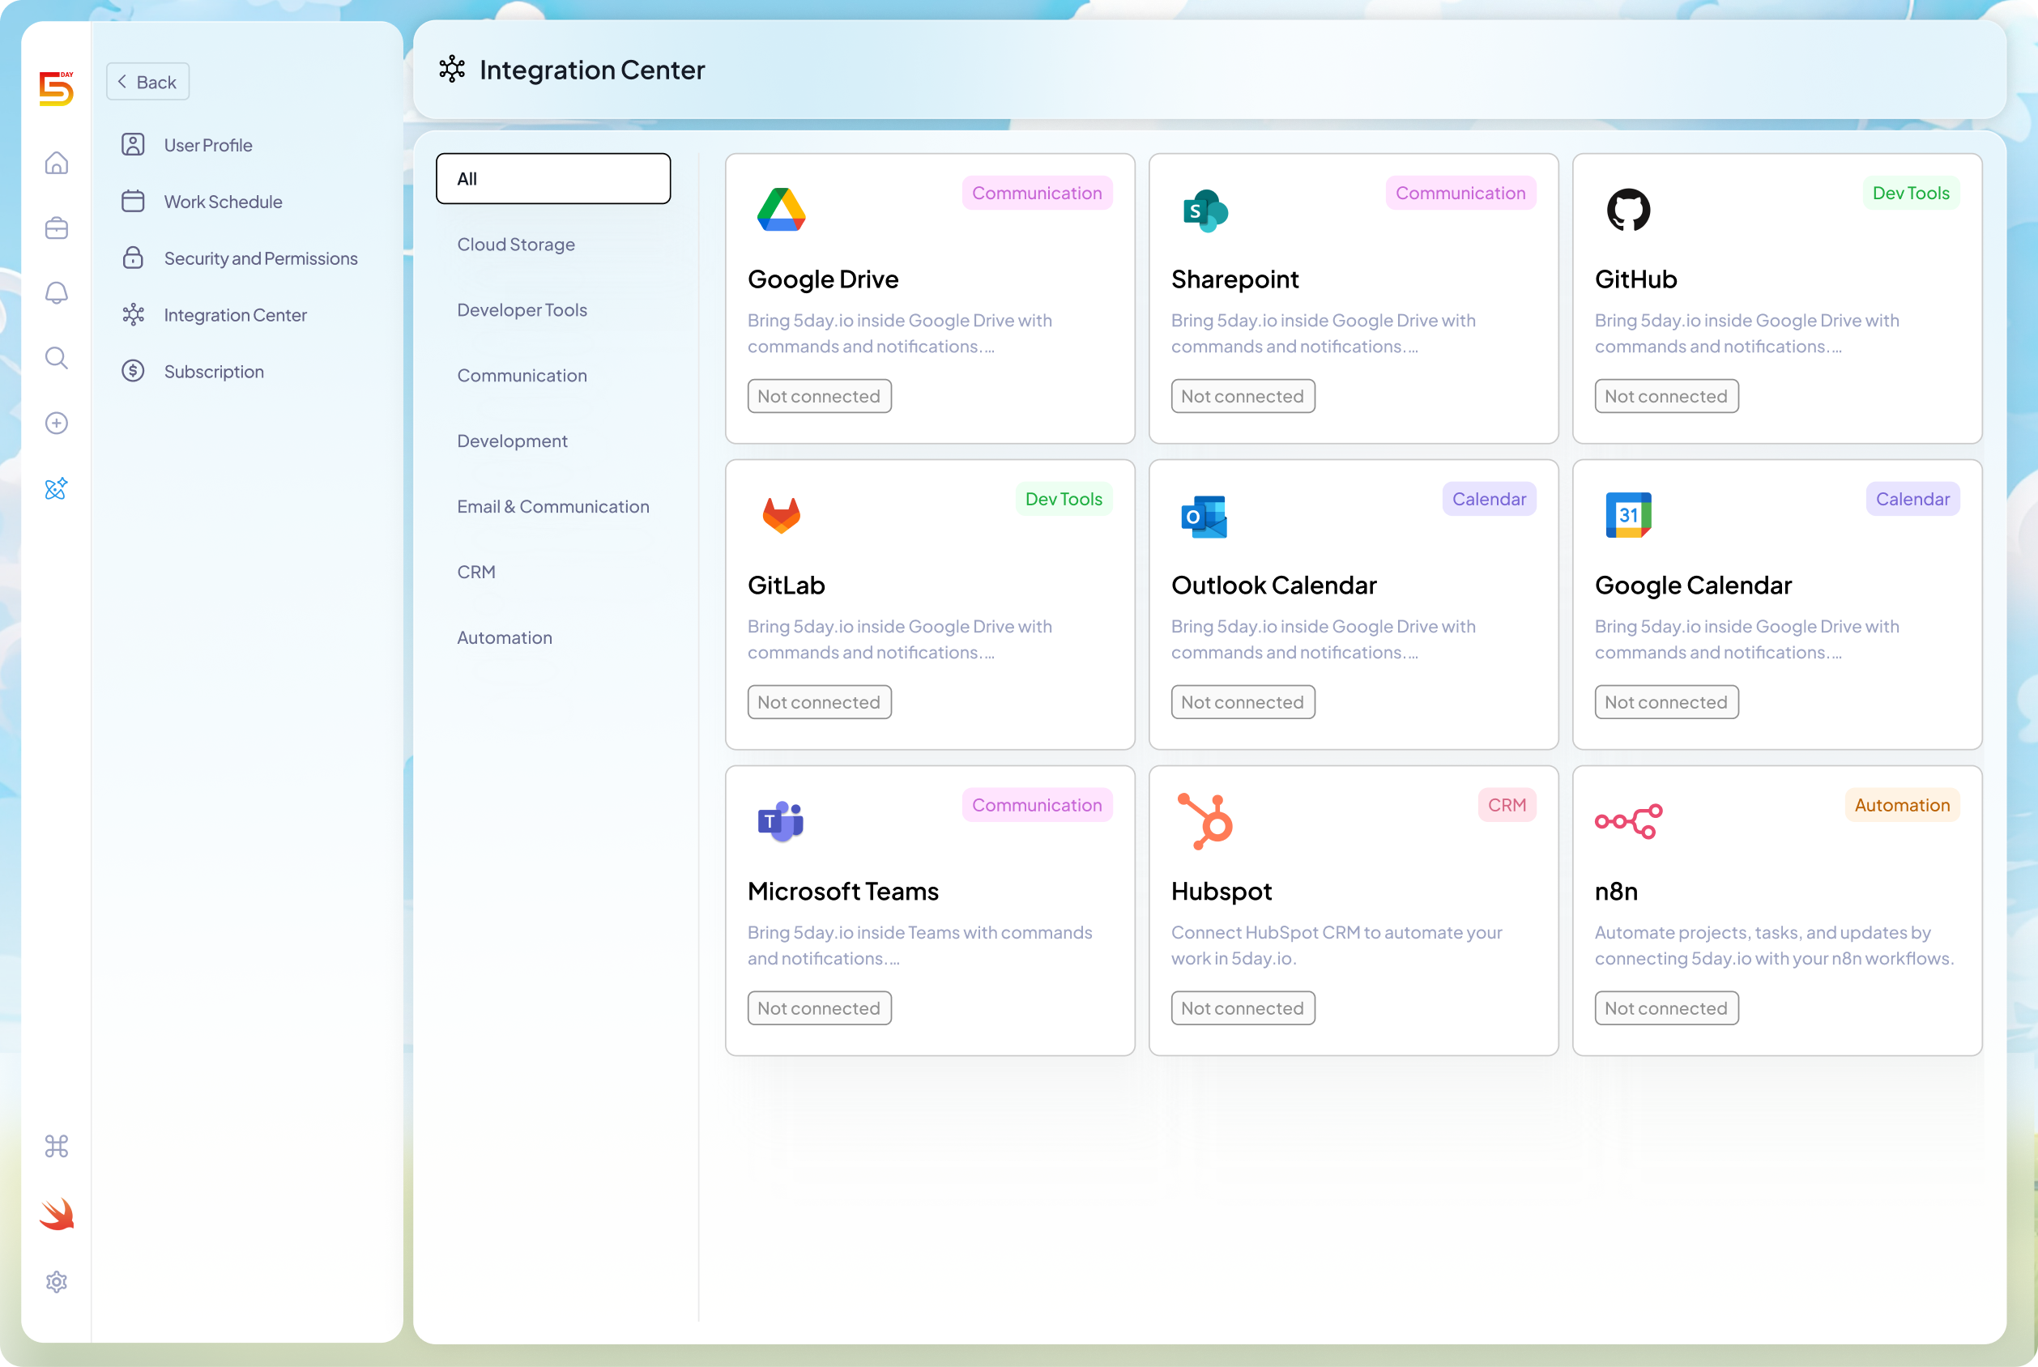Open Integration Center in settings menu
The image size is (2038, 1367).
235,315
